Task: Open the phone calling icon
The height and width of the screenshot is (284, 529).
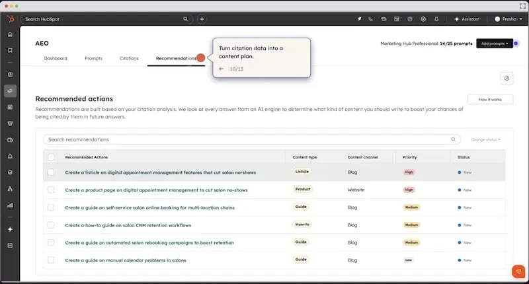Action: click(x=371, y=19)
